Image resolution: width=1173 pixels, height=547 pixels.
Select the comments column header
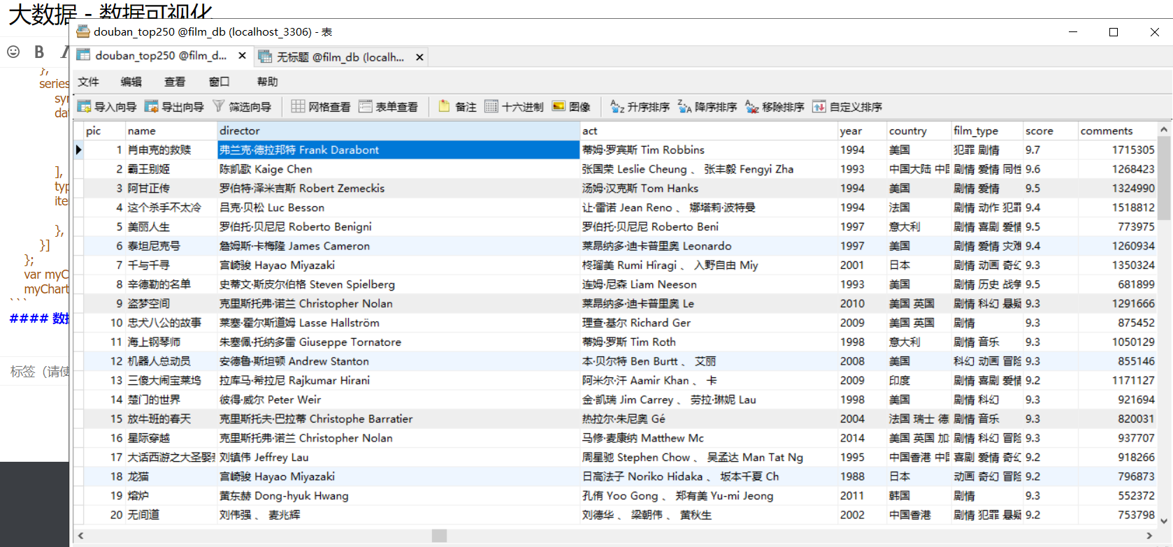click(x=1117, y=131)
